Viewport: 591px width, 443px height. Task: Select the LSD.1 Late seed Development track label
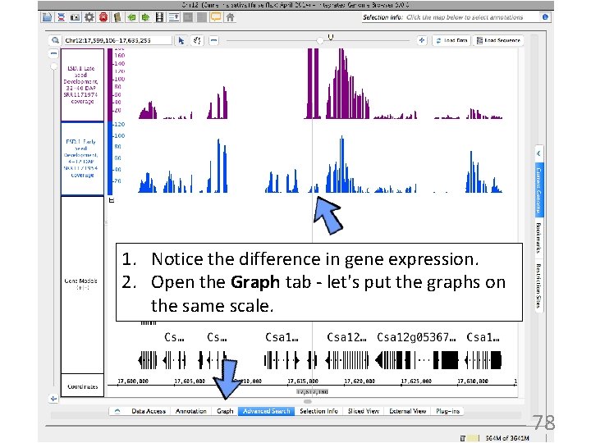82,84
